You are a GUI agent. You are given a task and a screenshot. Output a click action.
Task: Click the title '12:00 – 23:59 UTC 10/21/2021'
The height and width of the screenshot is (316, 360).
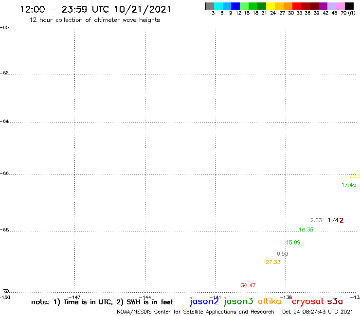[x=95, y=9]
